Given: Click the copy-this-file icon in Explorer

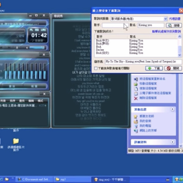Looking at the screenshot, I should (x=136, y=89).
